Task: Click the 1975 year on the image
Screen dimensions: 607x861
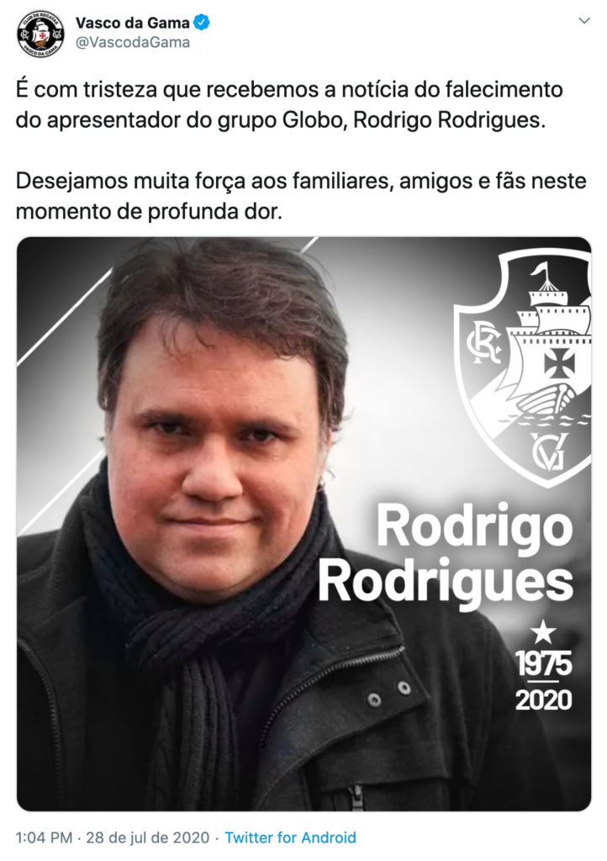Action: 543,664
